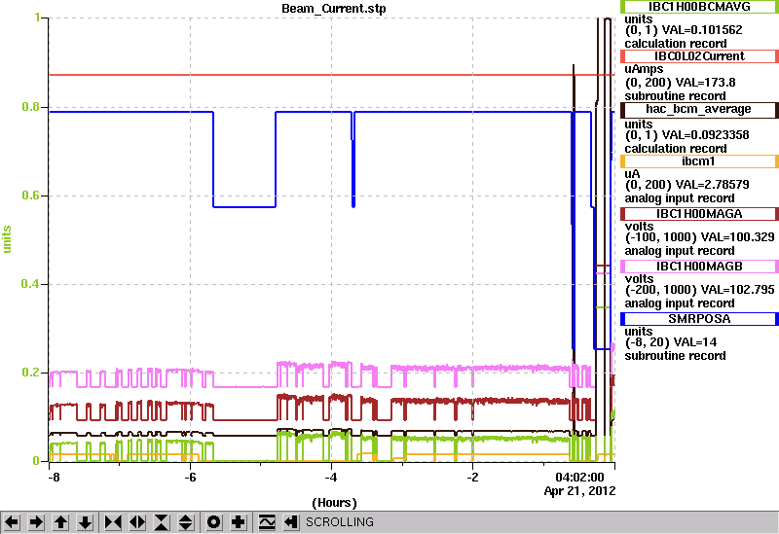The width and height of the screenshot is (779, 534).
Task: Click the -4 x-axis tick label
Action: pyautogui.click(x=331, y=478)
